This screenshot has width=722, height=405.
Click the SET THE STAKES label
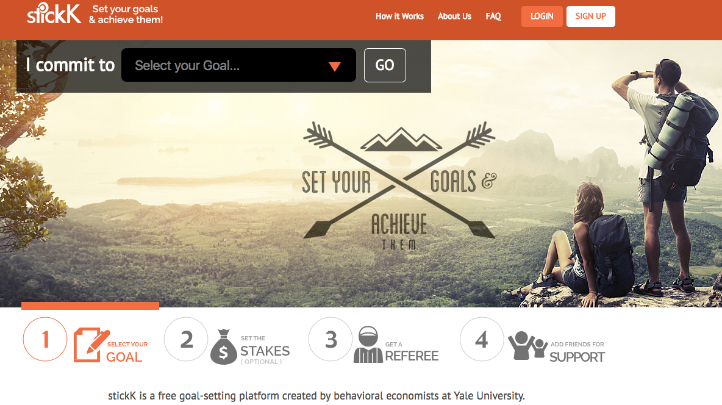(265, 350)
